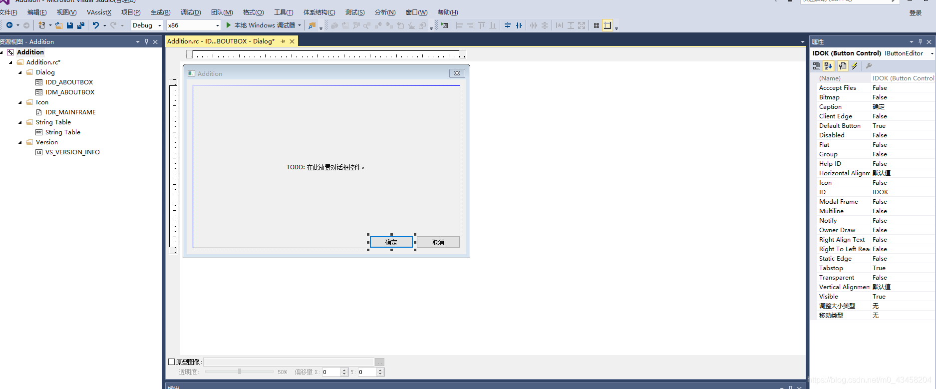Center controls vertically in dialog

click(x=508, y=25)
